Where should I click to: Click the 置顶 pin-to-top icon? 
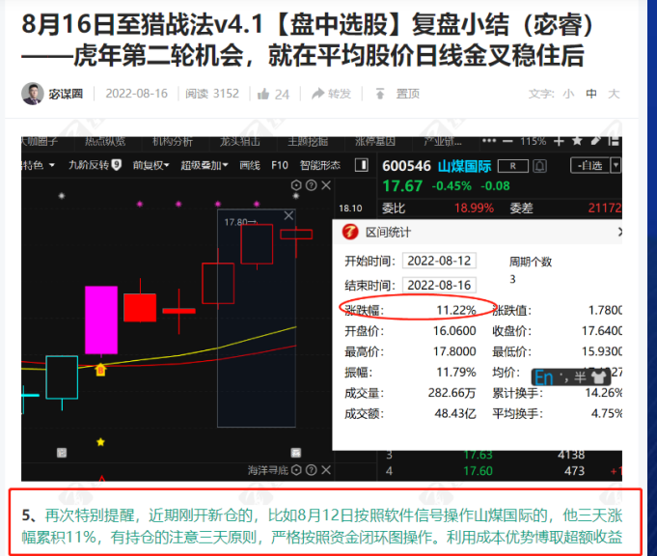pos(379,94)
